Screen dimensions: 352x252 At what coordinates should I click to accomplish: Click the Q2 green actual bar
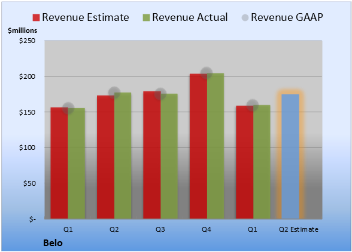pyautogui.click(x=123, y=156)
